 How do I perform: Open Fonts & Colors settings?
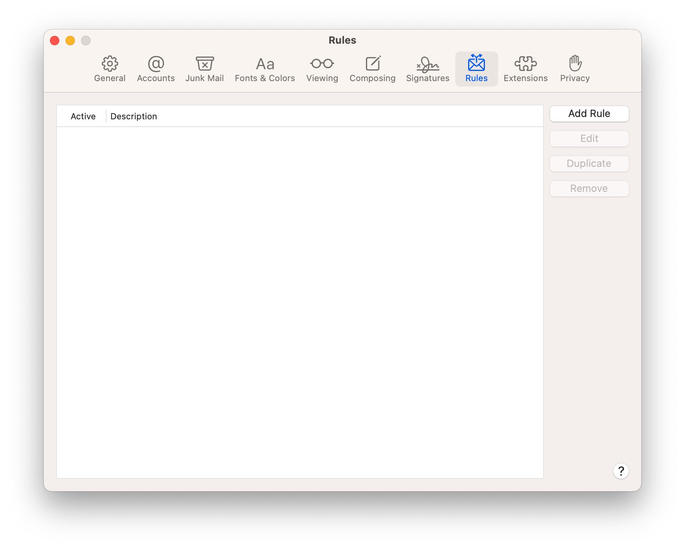click(x=265, y=69)
